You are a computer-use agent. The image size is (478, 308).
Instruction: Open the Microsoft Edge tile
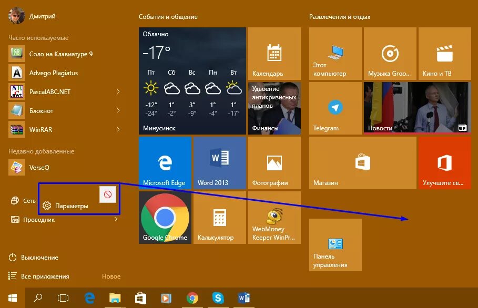(x=165, y=163)
